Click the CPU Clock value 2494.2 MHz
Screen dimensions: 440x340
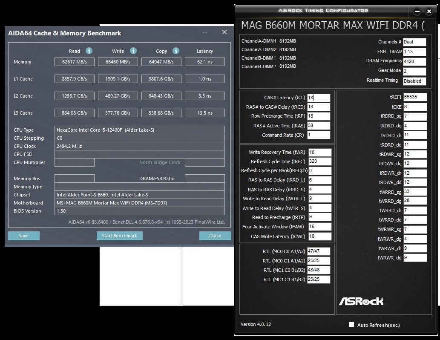pyautogui.click(x=140, y=146)
